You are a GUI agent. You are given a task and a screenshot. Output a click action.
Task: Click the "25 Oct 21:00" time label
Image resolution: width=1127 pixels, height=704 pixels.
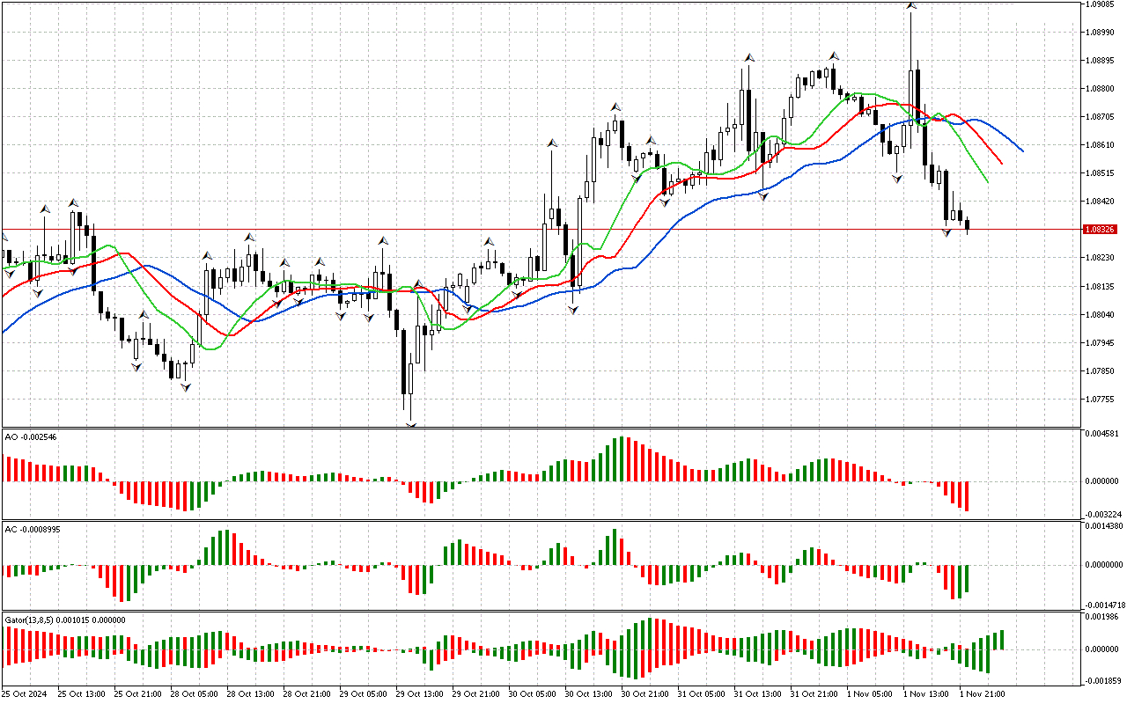pos(136,694)
